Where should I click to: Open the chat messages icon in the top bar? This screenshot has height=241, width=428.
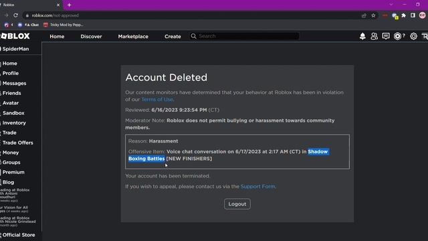tap(386, 36)
